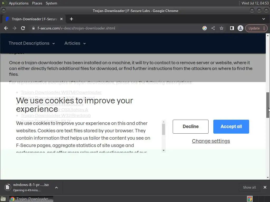Open Change settings for cookies
Viewport: 270px width, 202px height.
[211, 141]
